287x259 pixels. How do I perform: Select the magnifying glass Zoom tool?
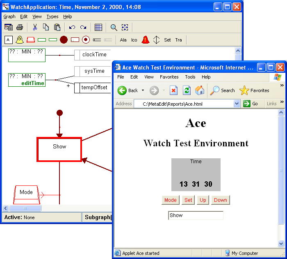[x=114, y=28]
